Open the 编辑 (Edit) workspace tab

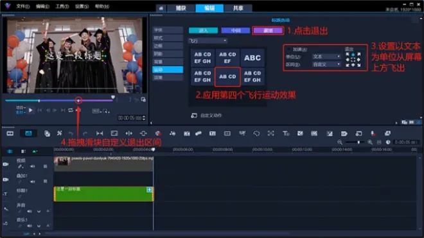point(209,8)
